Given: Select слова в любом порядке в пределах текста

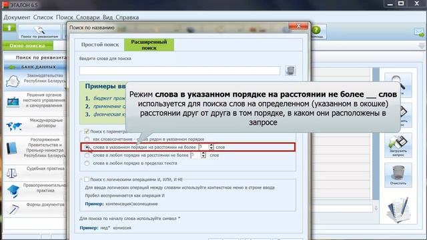Looking at the screenshot, I should [87, 163].
